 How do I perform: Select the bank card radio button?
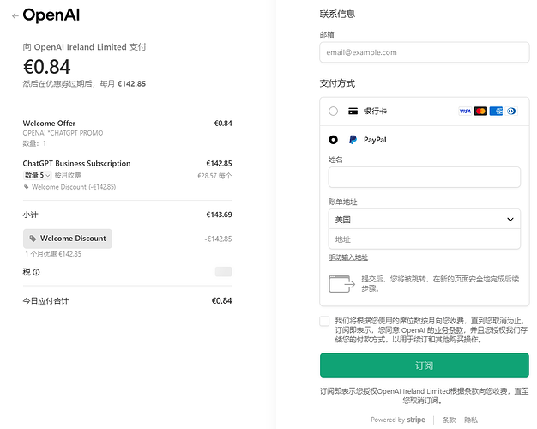[x=333, y=111]
